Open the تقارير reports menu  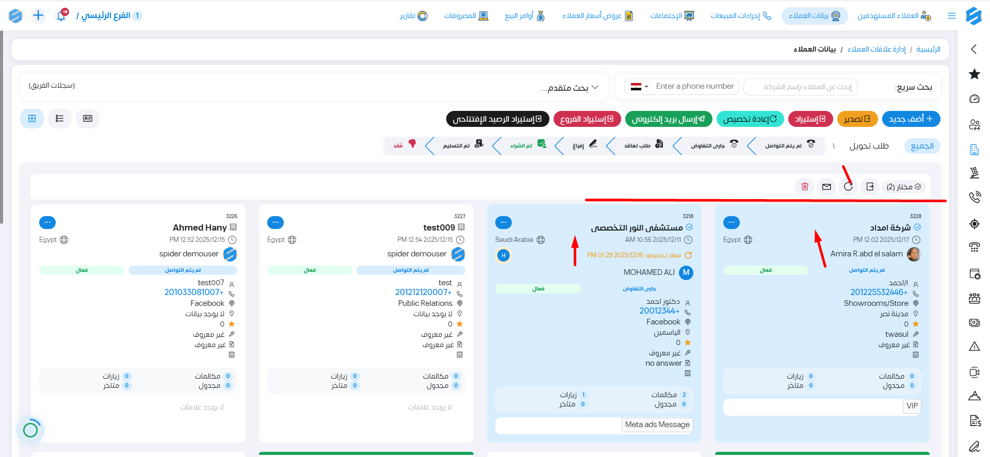tap(414, 16)
